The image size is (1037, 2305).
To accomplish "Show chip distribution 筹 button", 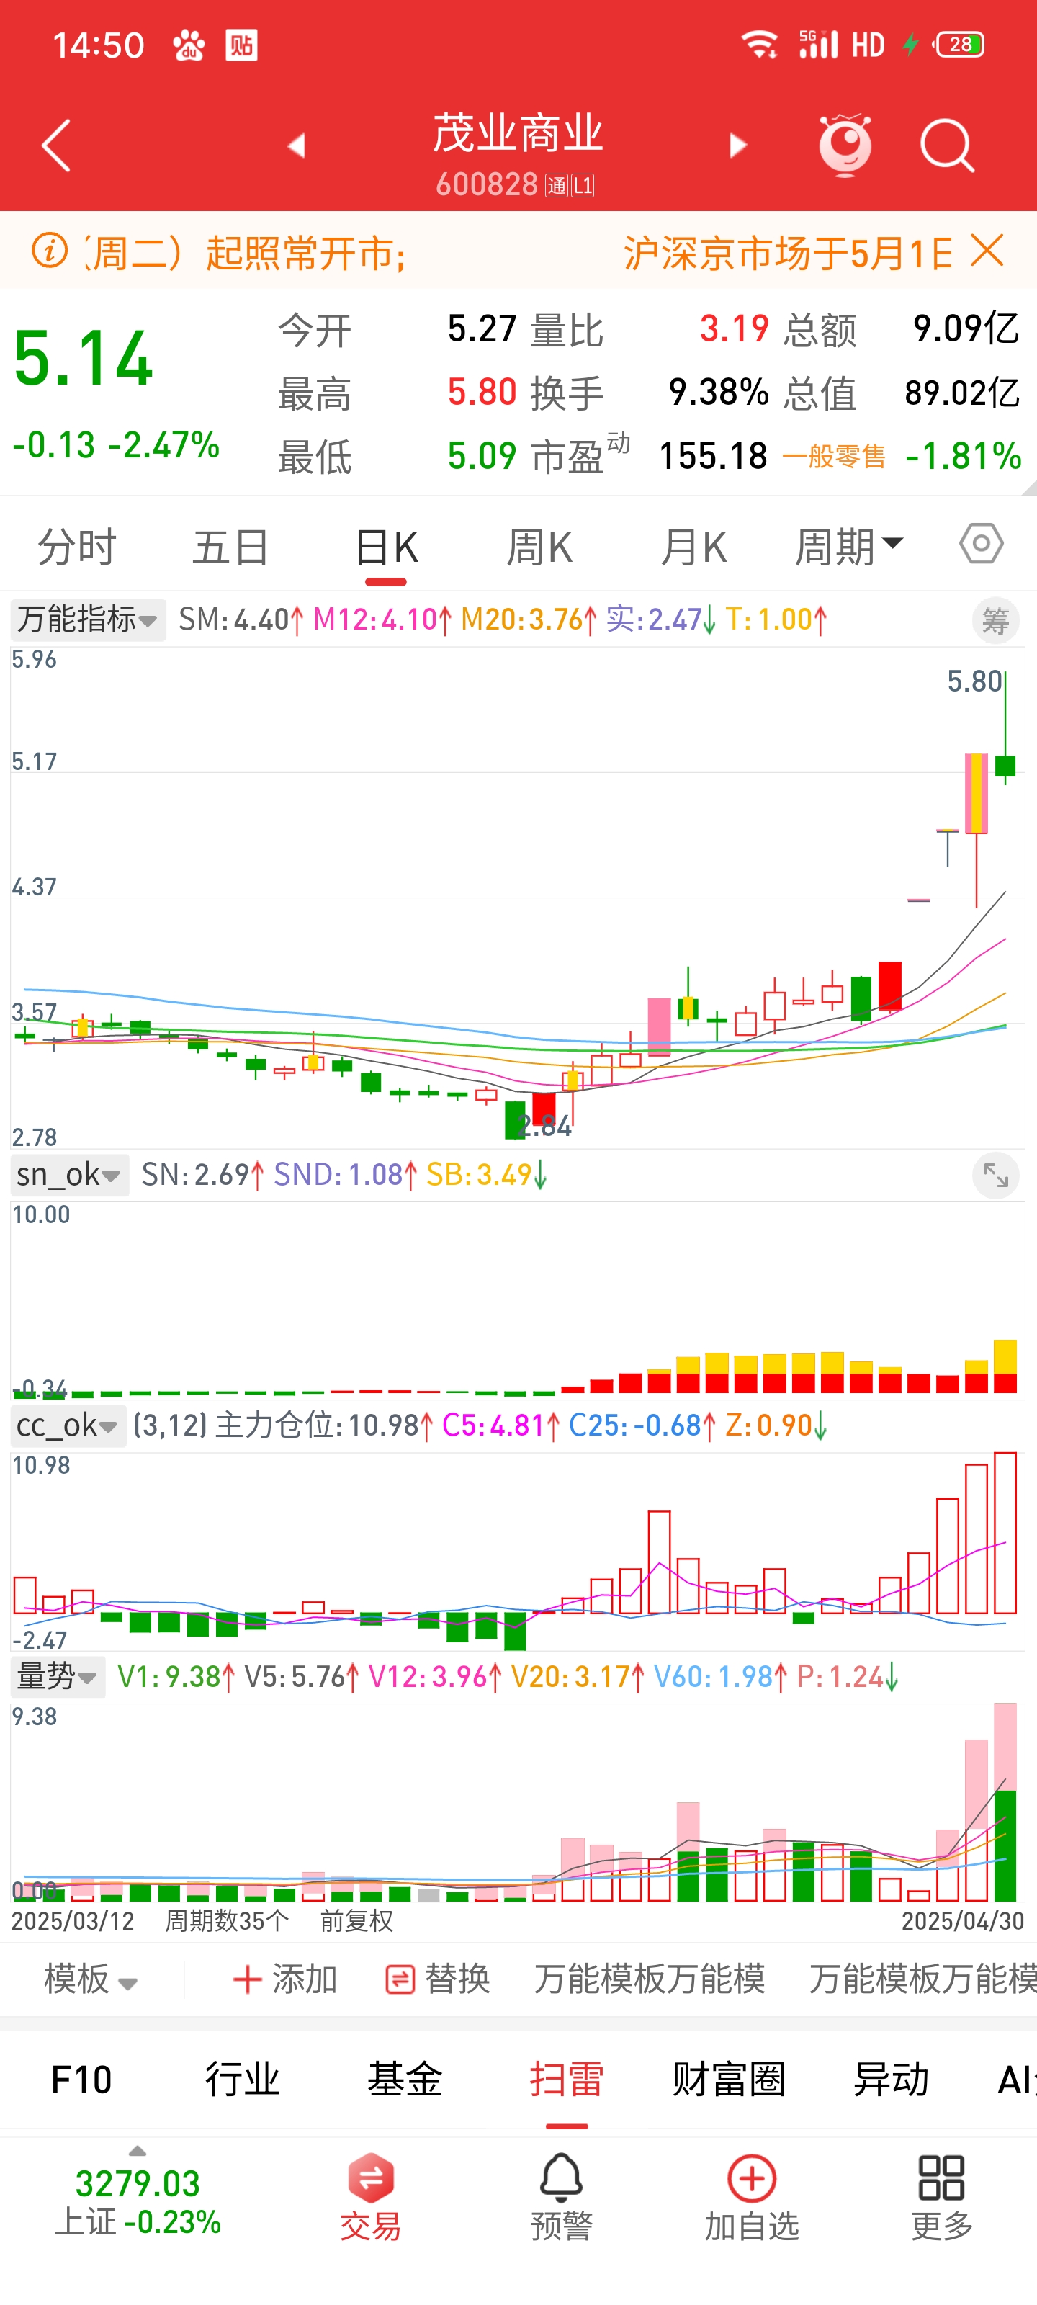I will click(x=995, y=620).
